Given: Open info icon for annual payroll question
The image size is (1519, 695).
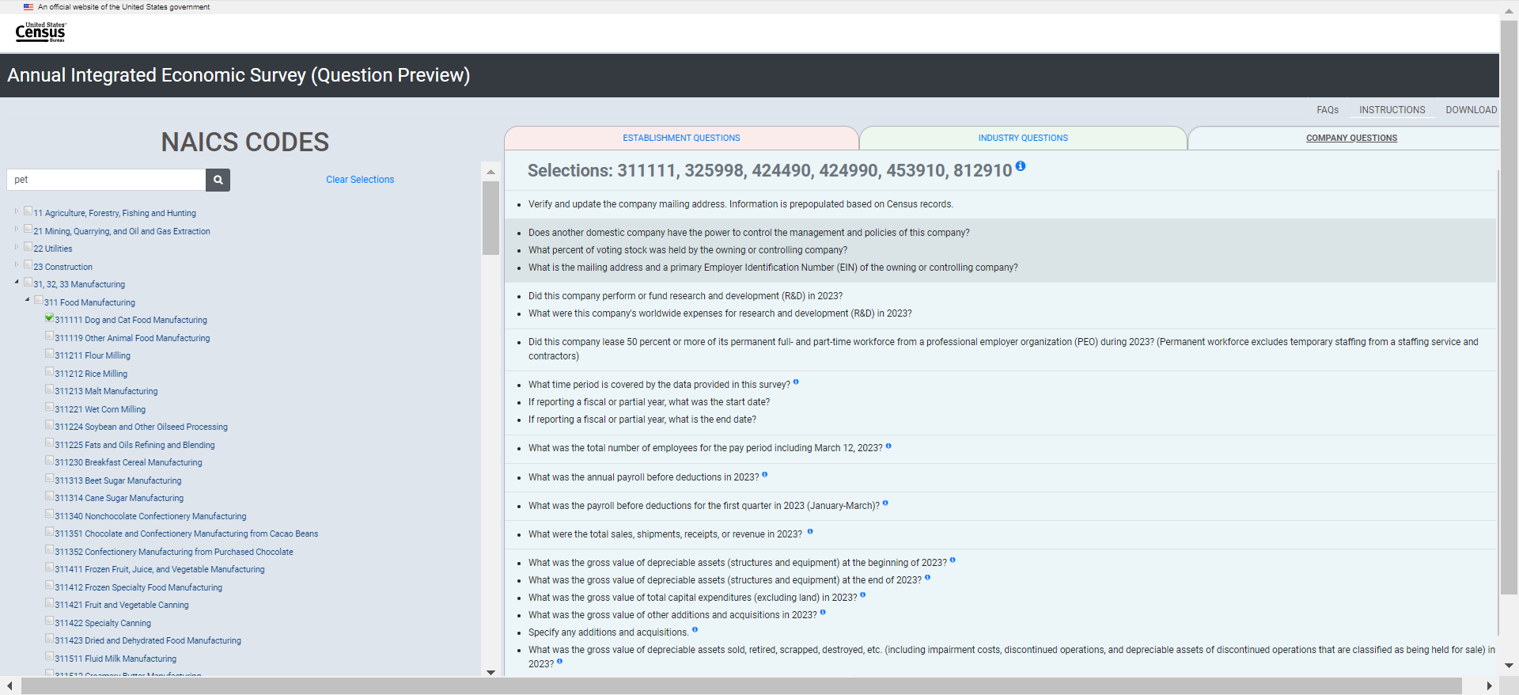Looking at the screenshot, I should (764, 475).
